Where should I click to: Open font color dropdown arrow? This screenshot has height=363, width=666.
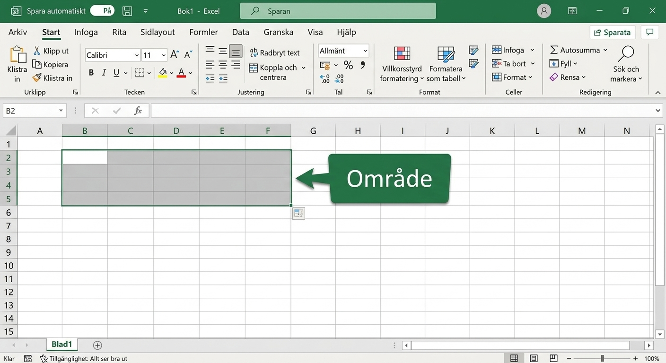point(190,73)
